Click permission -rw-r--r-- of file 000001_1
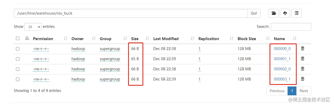This screenshot has width=334, height=106. 41,59
